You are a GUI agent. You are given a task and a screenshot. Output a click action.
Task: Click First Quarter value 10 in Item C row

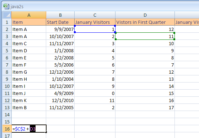pos(145,44)
